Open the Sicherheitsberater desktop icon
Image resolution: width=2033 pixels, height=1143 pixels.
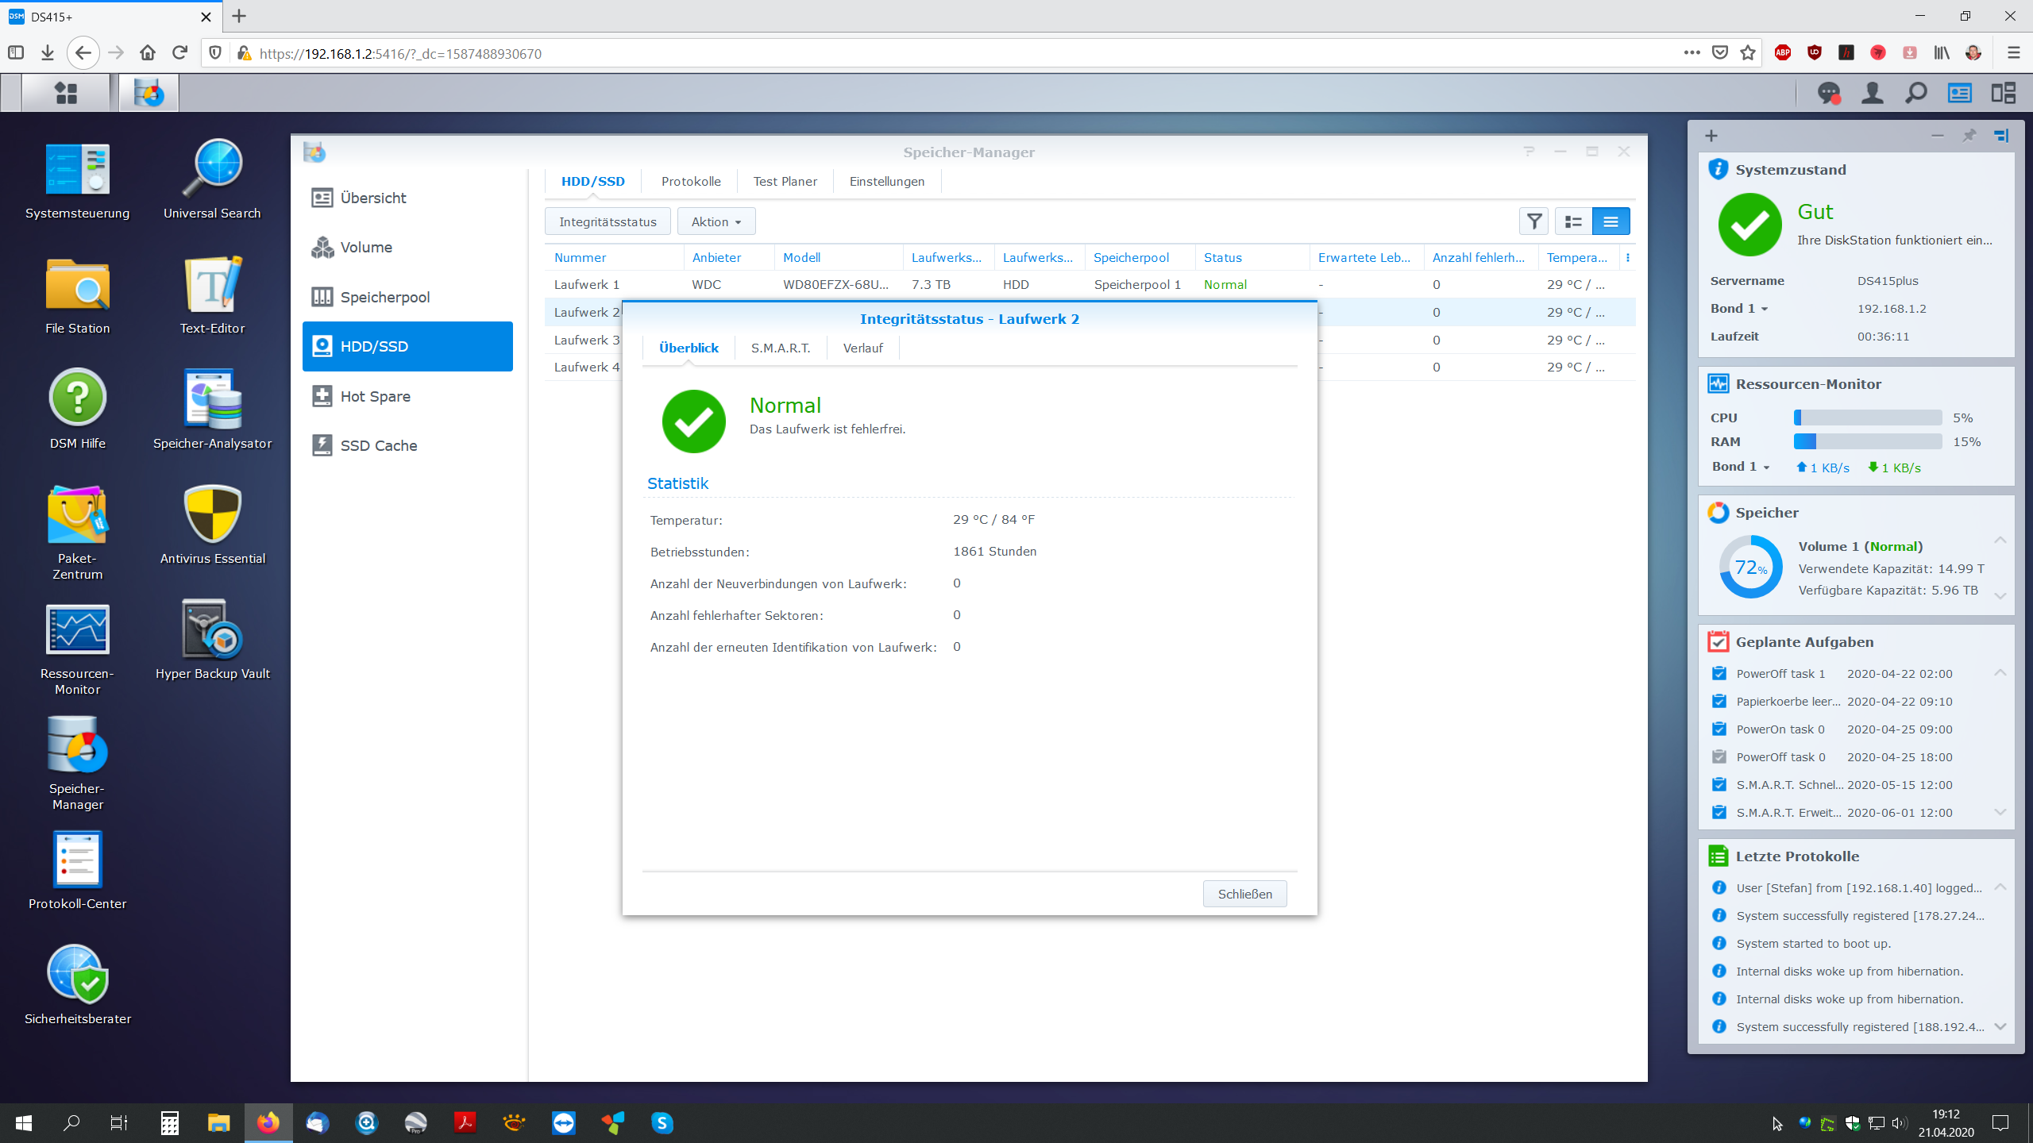(x=77, y=975)
